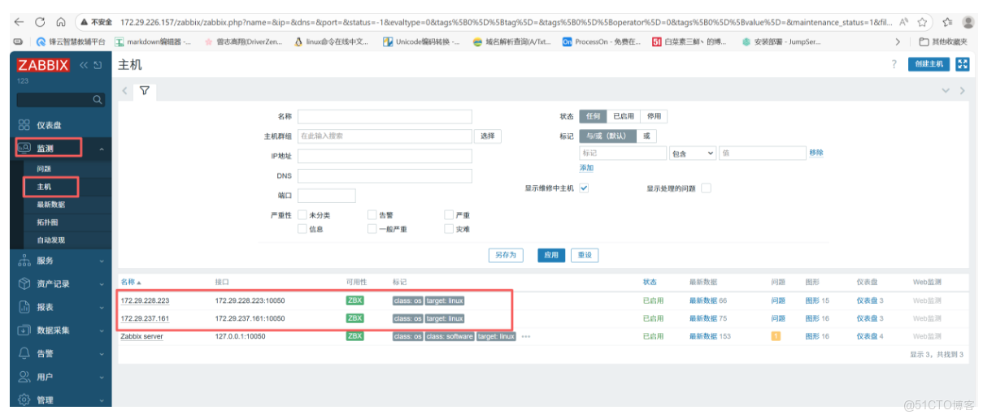Collapse the 监测 menu section
The height and width of the screenshot is (419, 983).
click(102, 149)
